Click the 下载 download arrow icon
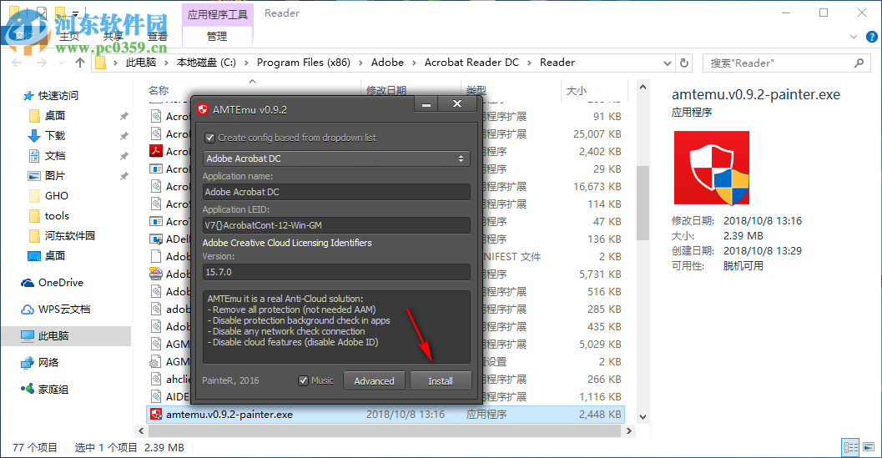 [x=34, y=136]
